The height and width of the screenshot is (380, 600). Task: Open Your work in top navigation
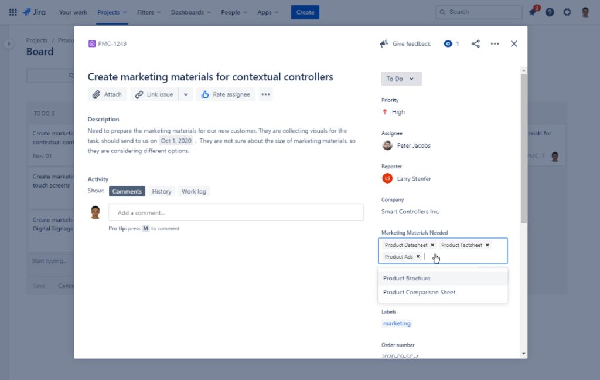73,12
